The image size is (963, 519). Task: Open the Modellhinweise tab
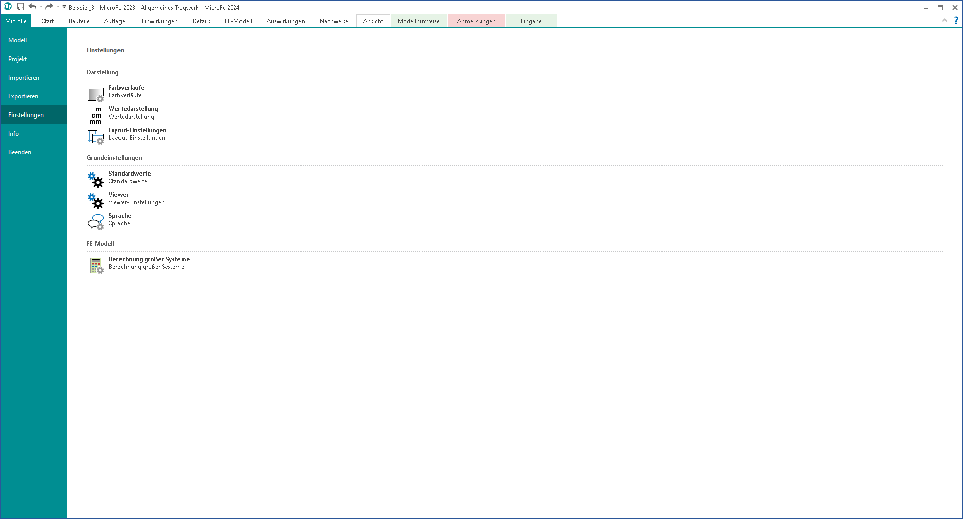tap(418, 21)
